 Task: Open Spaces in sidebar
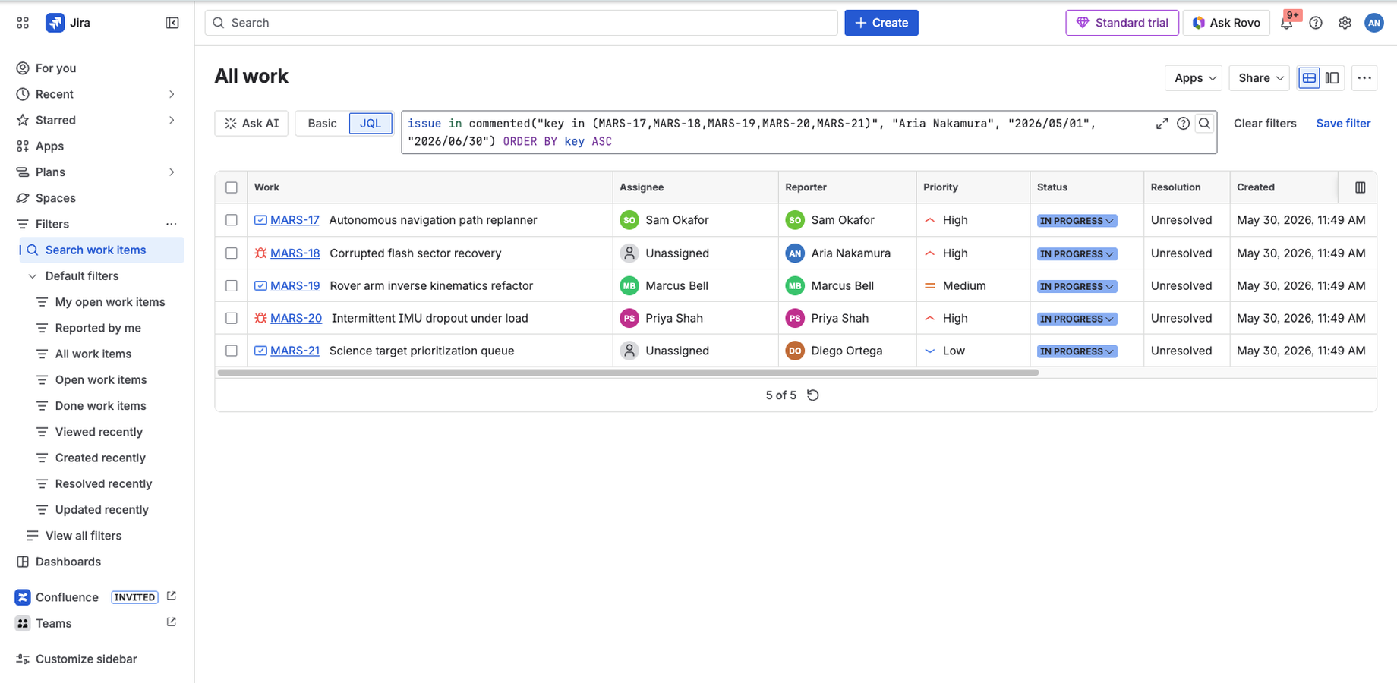tap(97, 198)
